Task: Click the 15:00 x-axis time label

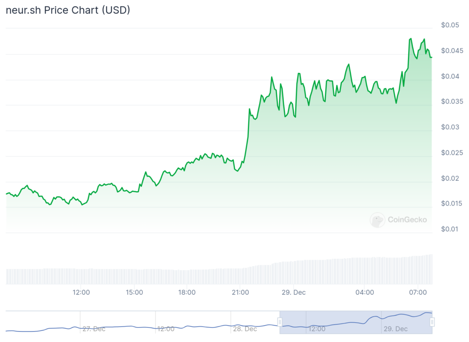Action: [134, 292]
